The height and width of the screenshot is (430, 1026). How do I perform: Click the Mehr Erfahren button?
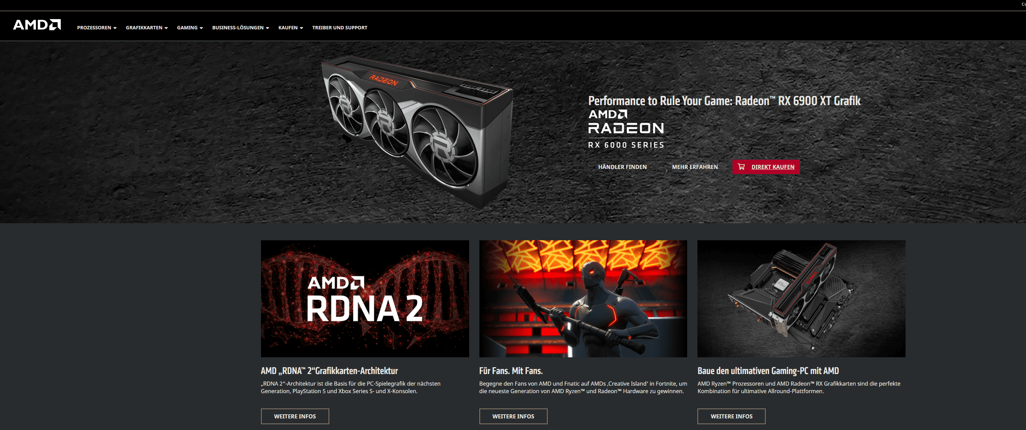695,167
